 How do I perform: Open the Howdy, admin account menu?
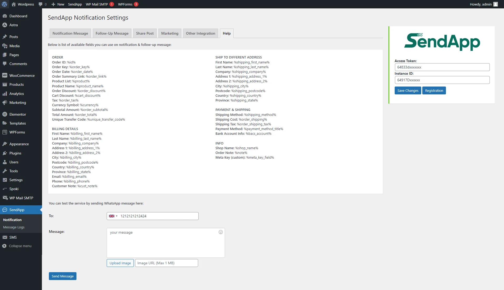(484, 4)
